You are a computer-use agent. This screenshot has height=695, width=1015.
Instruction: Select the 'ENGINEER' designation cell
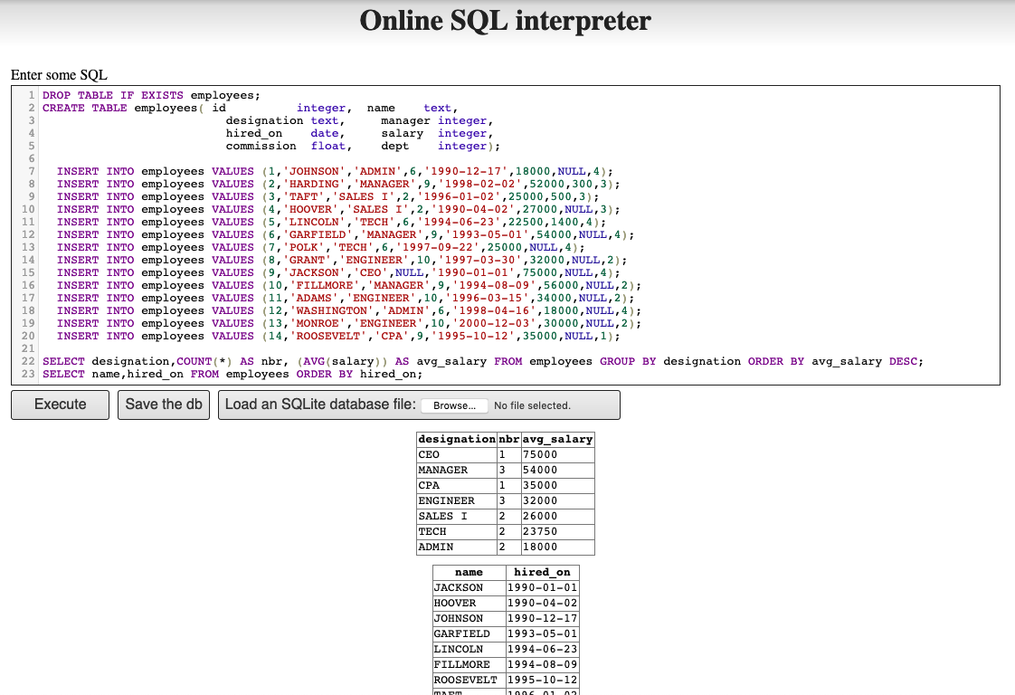click(x=457, y=500)
